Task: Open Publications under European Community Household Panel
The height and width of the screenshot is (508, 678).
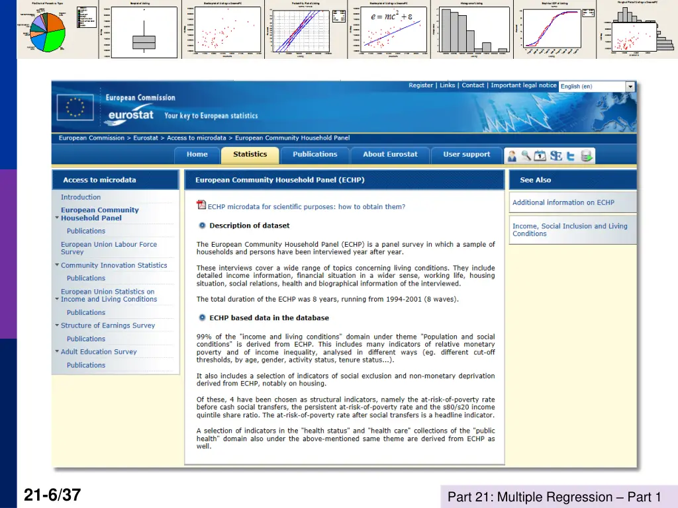Action: 86,231
